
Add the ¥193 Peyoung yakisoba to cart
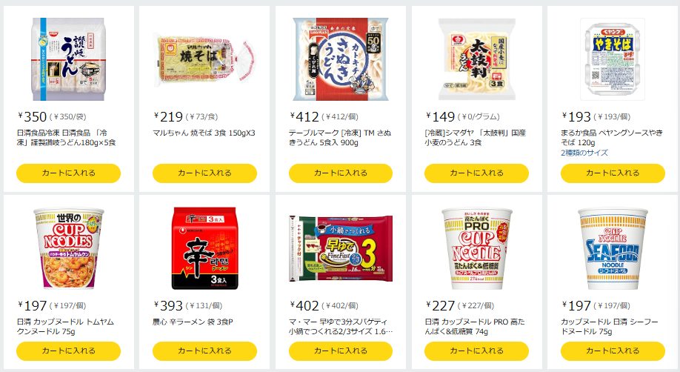coord(613,173)
